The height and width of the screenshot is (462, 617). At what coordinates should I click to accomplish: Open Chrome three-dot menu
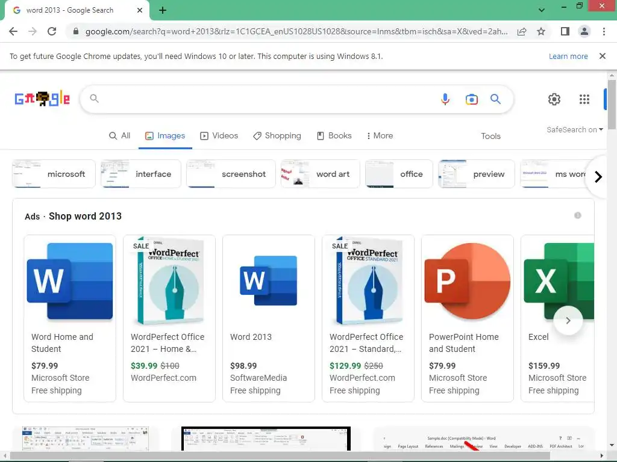[x=604, y=31]
